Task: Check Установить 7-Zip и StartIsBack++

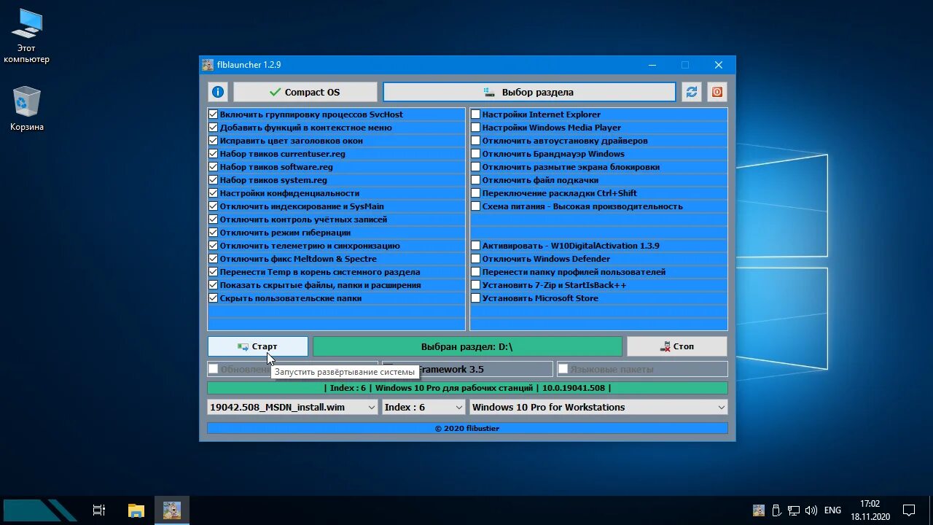Action: 476,285
